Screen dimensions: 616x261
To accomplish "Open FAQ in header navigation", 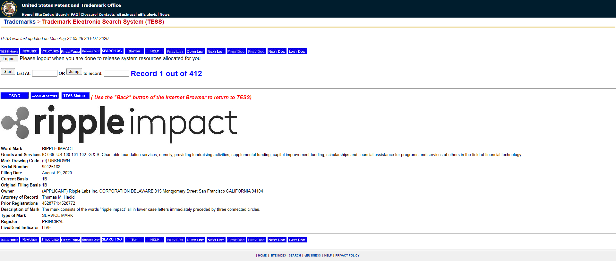I will tap(74, 14).
